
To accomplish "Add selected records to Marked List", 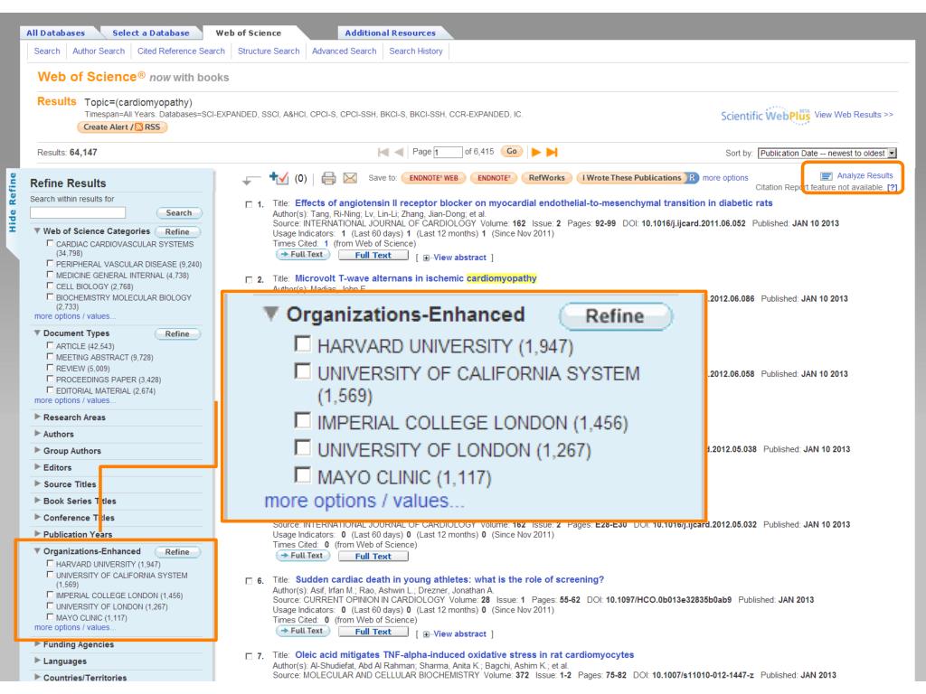I will (279, 177).
